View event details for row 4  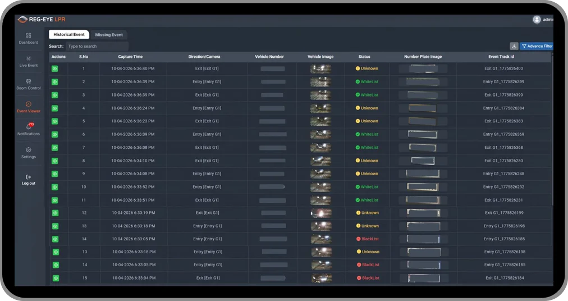coord(54,108)
